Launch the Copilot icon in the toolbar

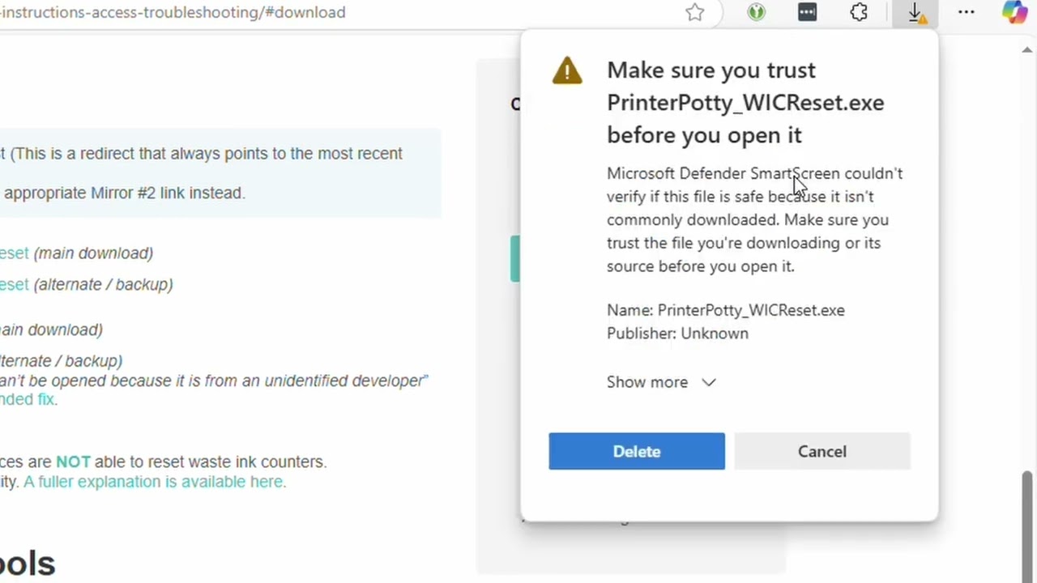point(1014,12)
